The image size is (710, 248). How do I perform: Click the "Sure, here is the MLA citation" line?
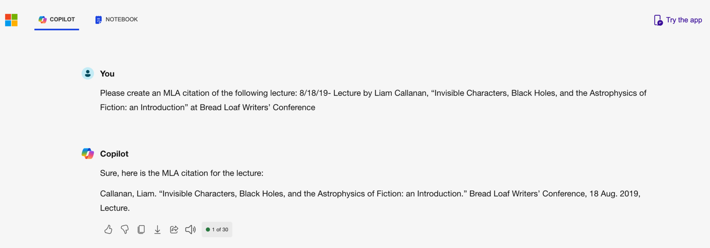click(x=182, y=173)
